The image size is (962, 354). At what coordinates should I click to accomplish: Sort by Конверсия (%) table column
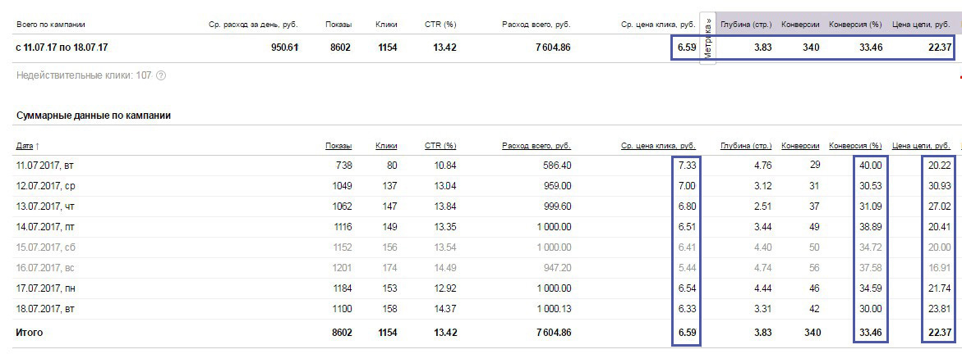point(854,146)
